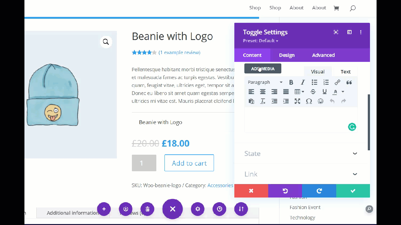
Task: Toggle bold formatting in editor
Action: [291, 82]
